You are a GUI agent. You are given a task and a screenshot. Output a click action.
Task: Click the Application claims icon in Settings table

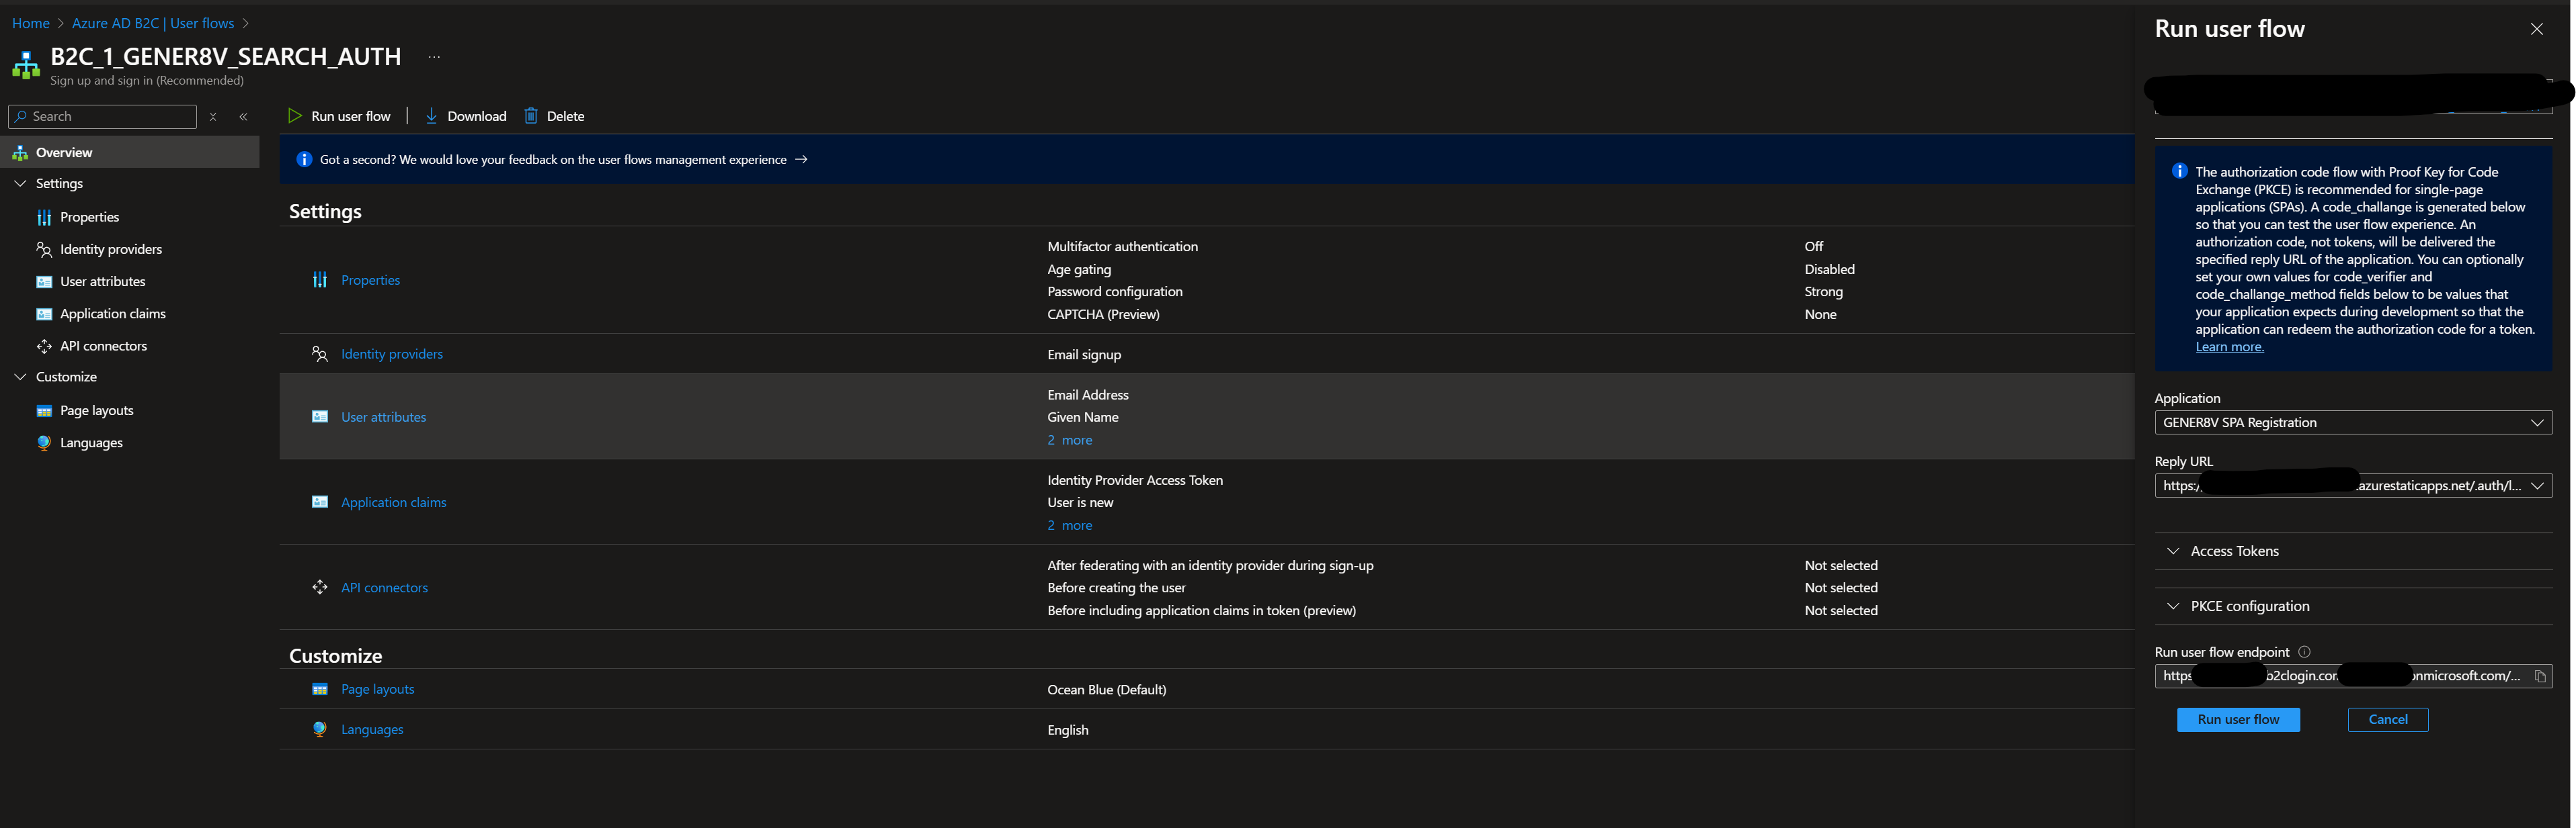320,502
